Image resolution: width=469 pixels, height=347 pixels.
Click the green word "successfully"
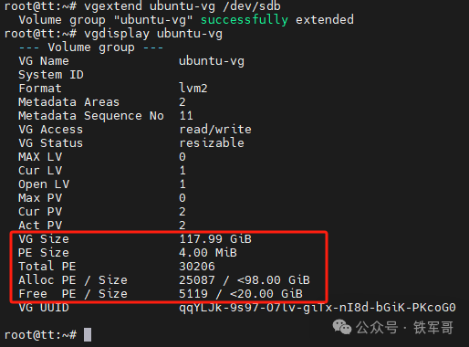pyautogui.click(x=245, y=20)
